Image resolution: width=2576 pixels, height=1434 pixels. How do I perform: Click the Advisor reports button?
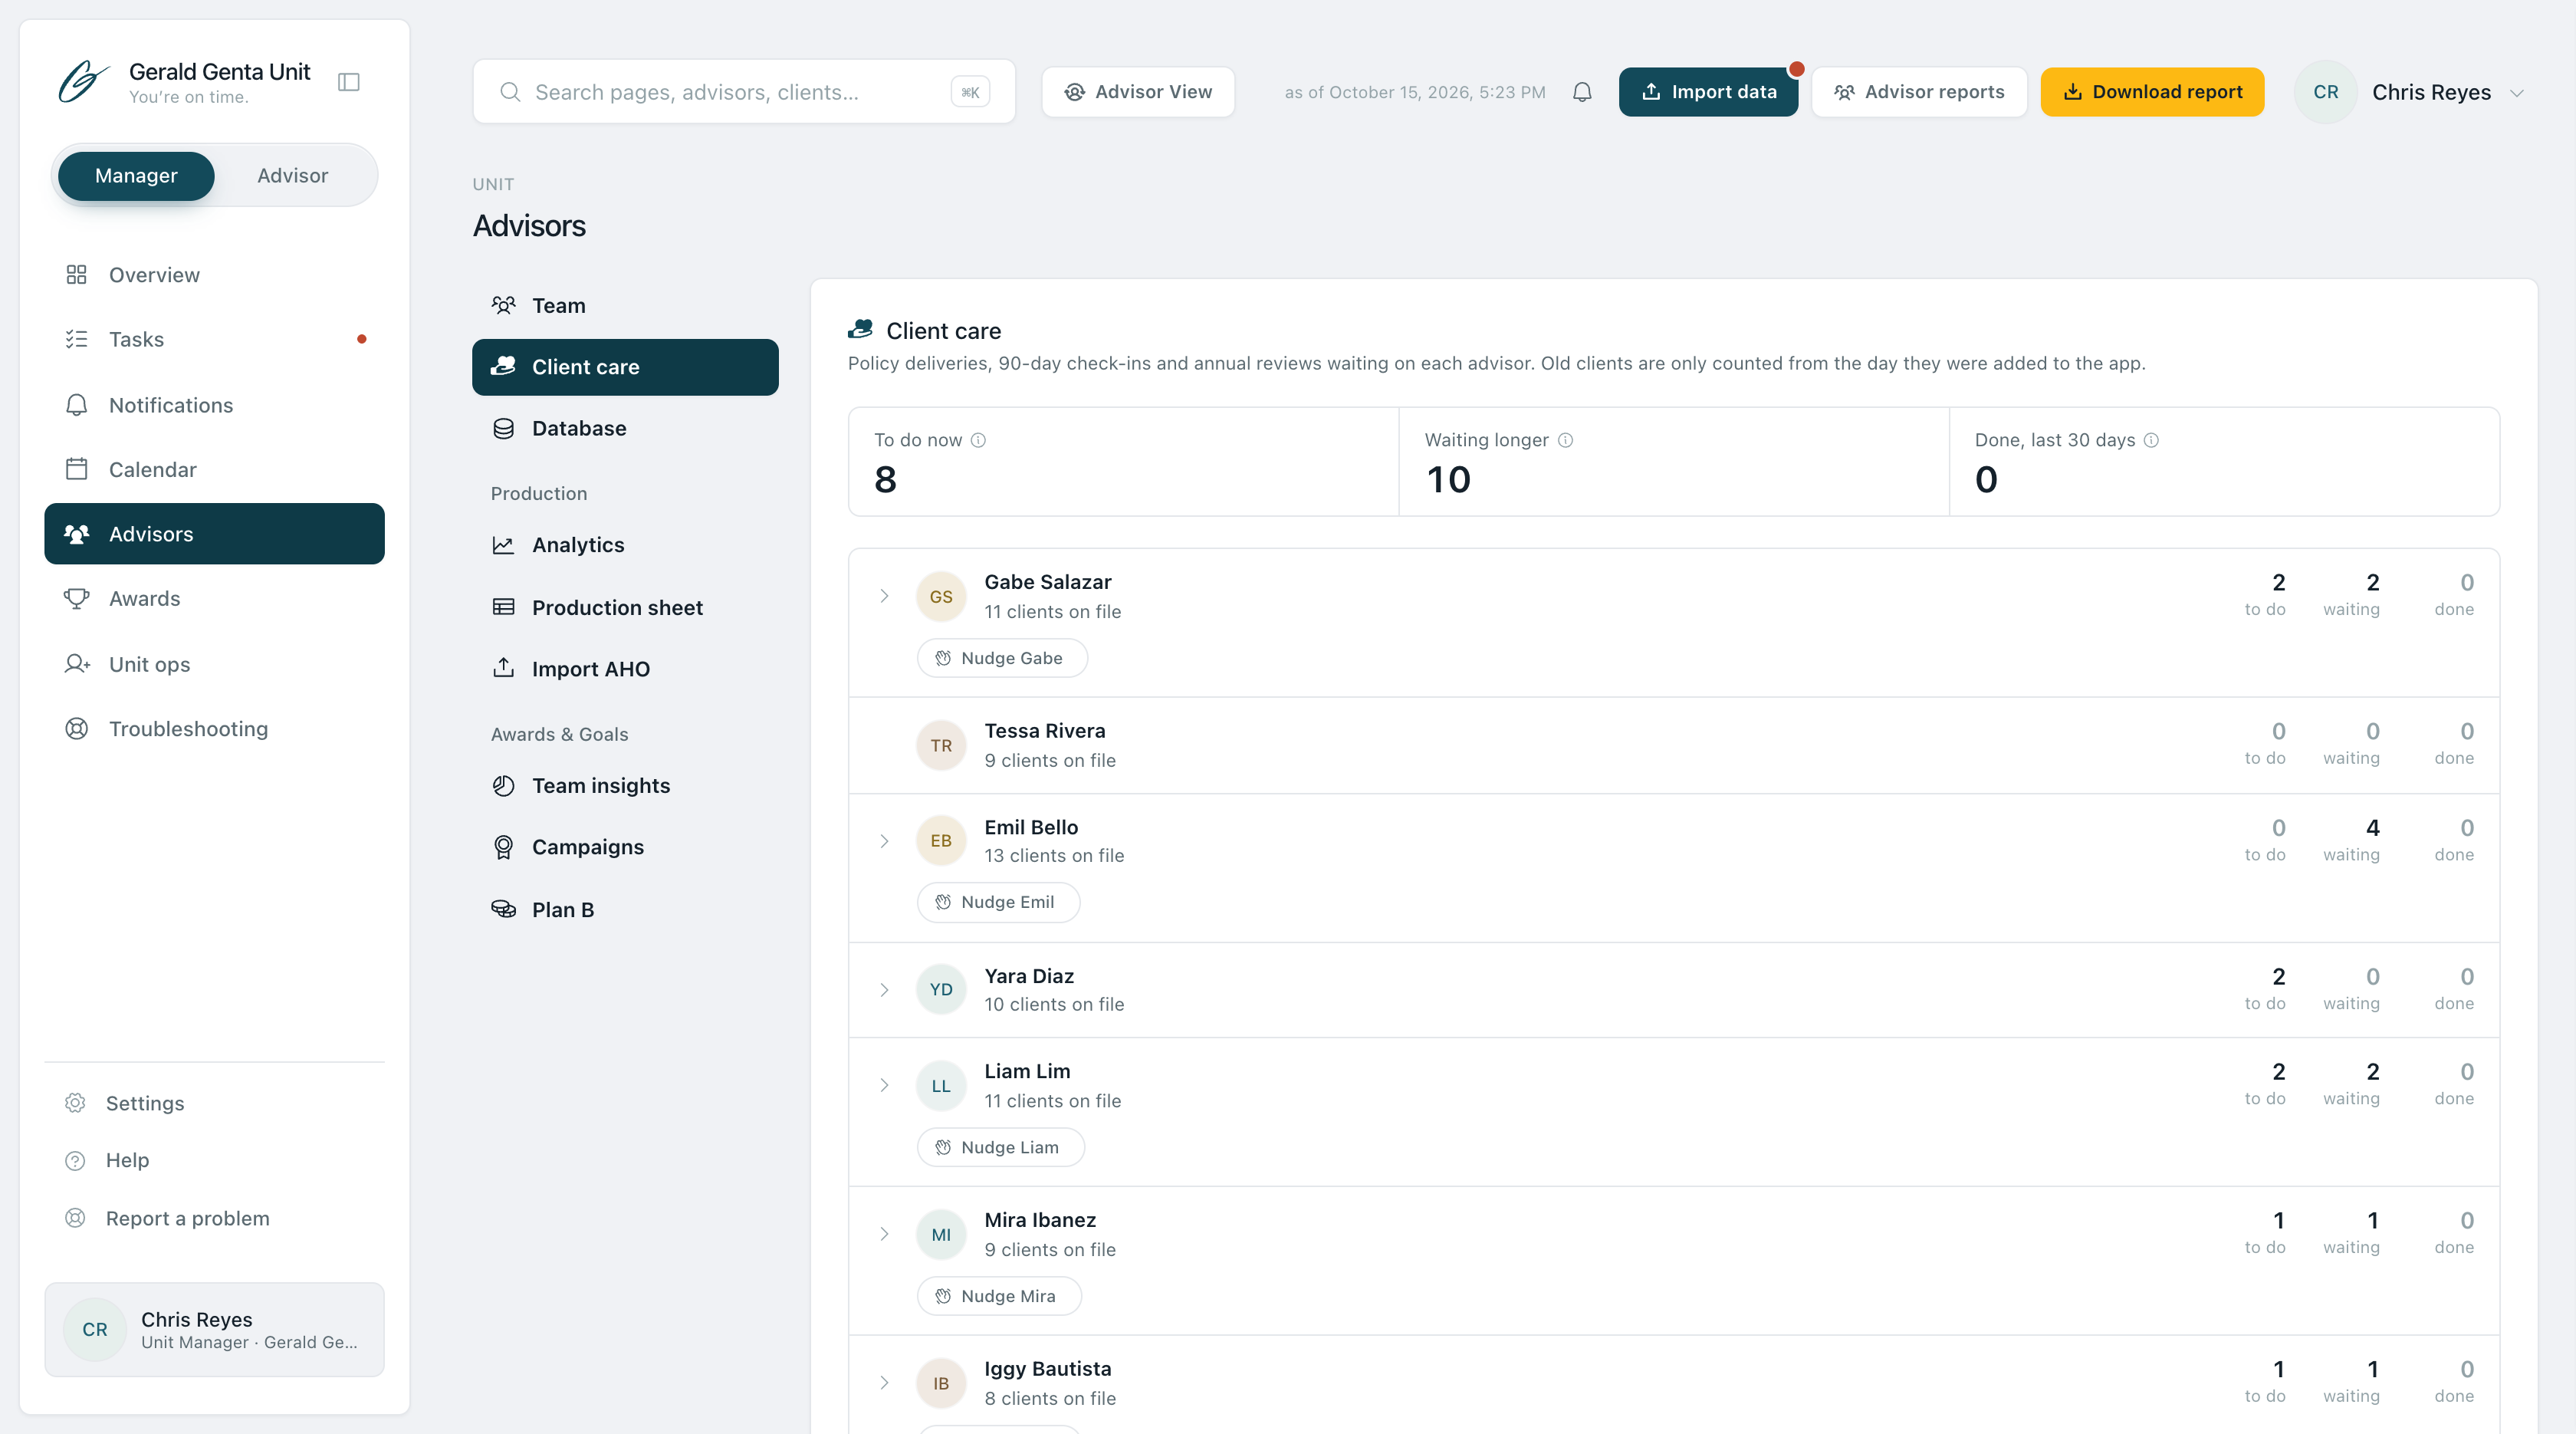pyautogui.click(x=1919, y=92)
